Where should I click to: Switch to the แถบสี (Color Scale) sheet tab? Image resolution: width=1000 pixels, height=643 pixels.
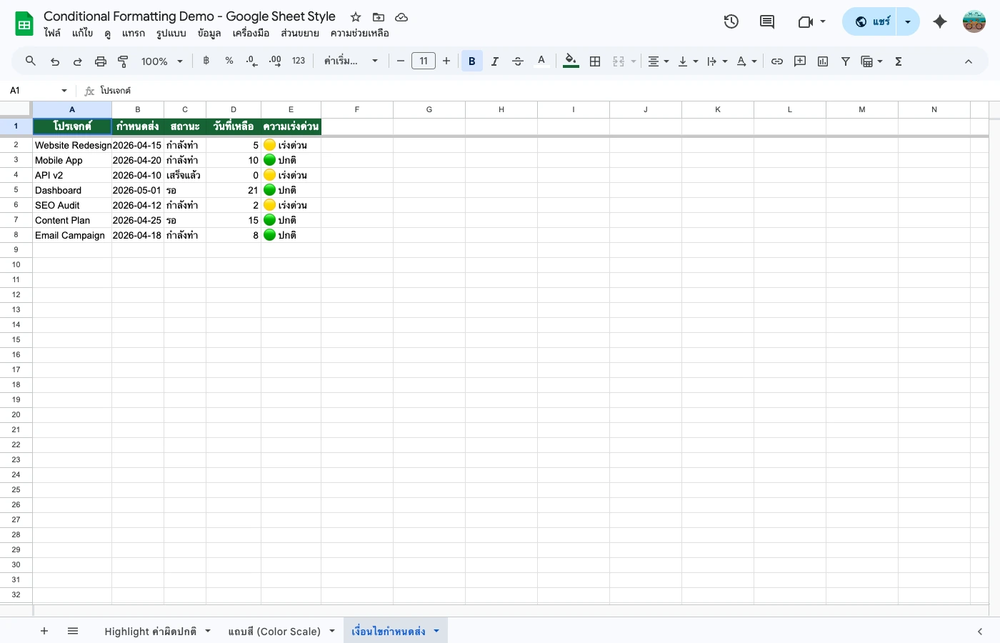coord(275,631)
